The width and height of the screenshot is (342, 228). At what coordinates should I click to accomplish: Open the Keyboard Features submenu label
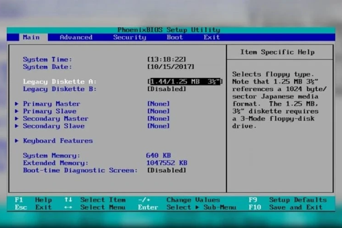coord(58,141)
